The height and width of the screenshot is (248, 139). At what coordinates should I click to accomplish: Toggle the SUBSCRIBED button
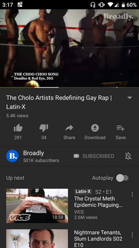click(94, 156)
